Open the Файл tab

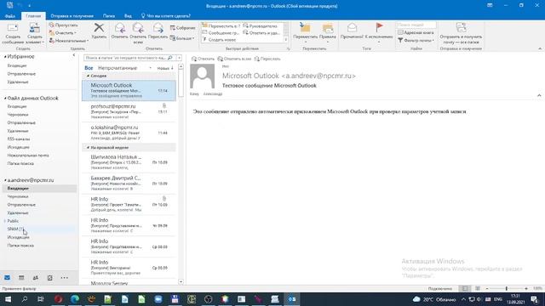10,16
